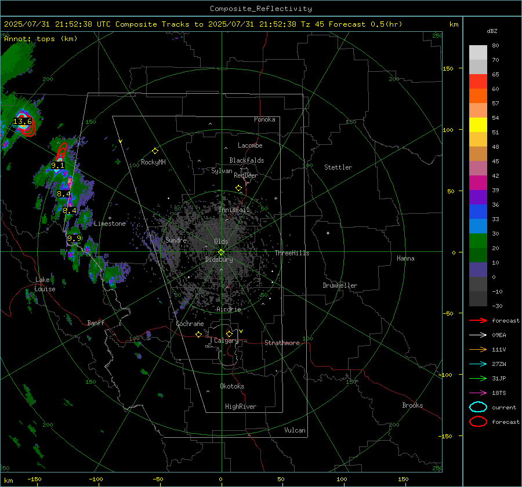Pick the magenta 39-42 dBZ swatch
The width and height of the screenshot is (522, 487).
[x=478, y=183]
